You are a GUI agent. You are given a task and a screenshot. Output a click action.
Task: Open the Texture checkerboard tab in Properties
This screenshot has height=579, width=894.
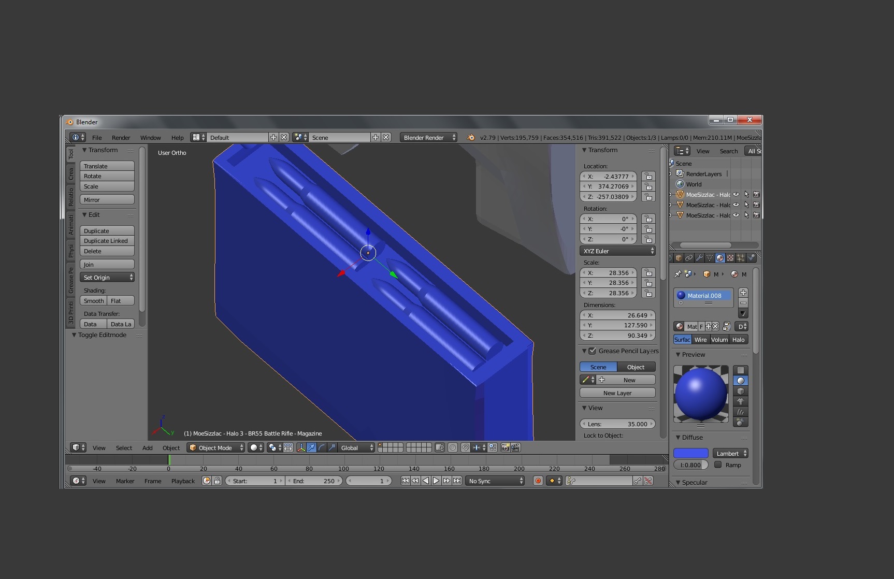(x=730, y=257)
